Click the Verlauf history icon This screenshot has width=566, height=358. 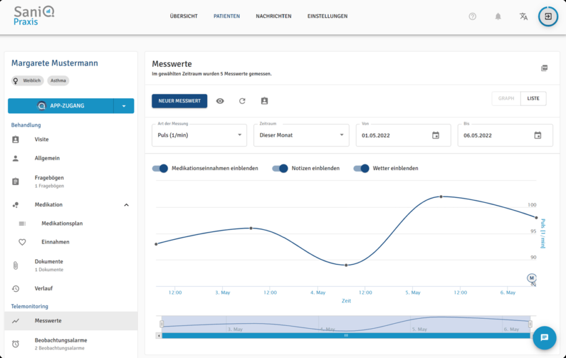[15, 288]
